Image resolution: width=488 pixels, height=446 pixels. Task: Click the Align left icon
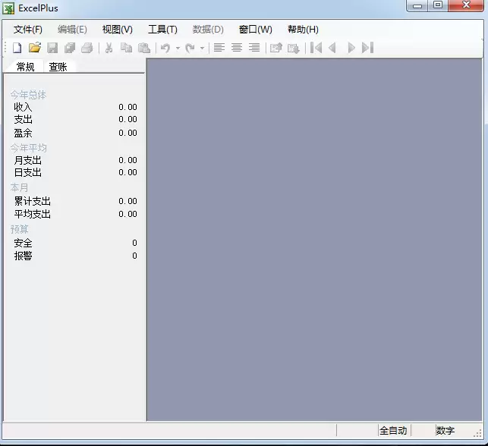coord(219,48)
